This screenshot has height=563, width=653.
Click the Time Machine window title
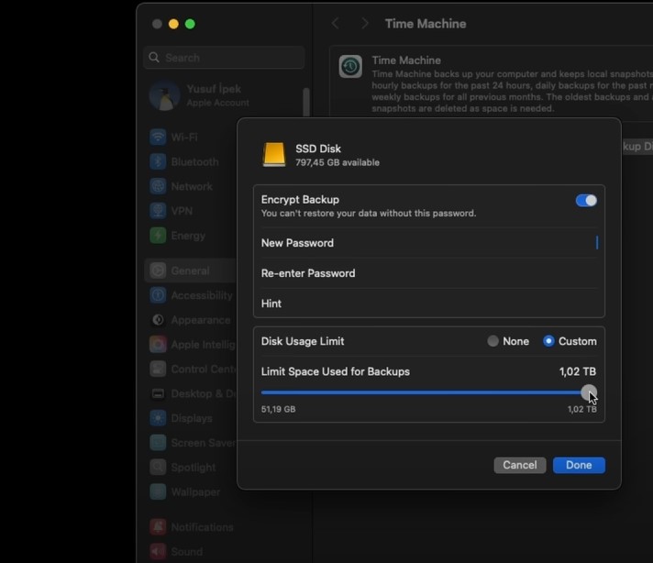coord(426,24)
